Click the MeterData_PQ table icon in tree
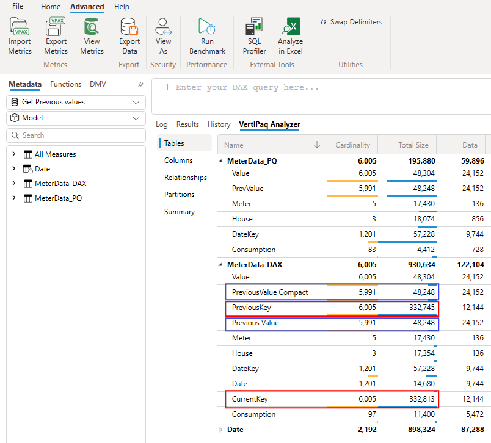 pos(28,198)
